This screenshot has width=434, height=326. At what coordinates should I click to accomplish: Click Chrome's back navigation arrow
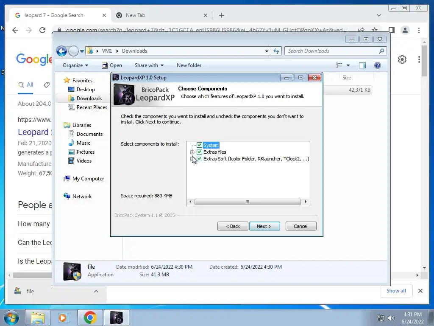[15, 30]
